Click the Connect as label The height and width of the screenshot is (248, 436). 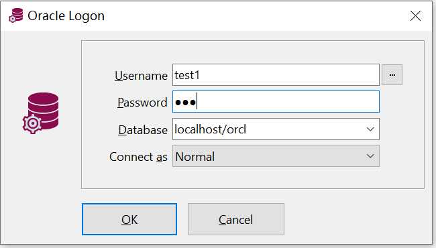[x=138, y=157]
